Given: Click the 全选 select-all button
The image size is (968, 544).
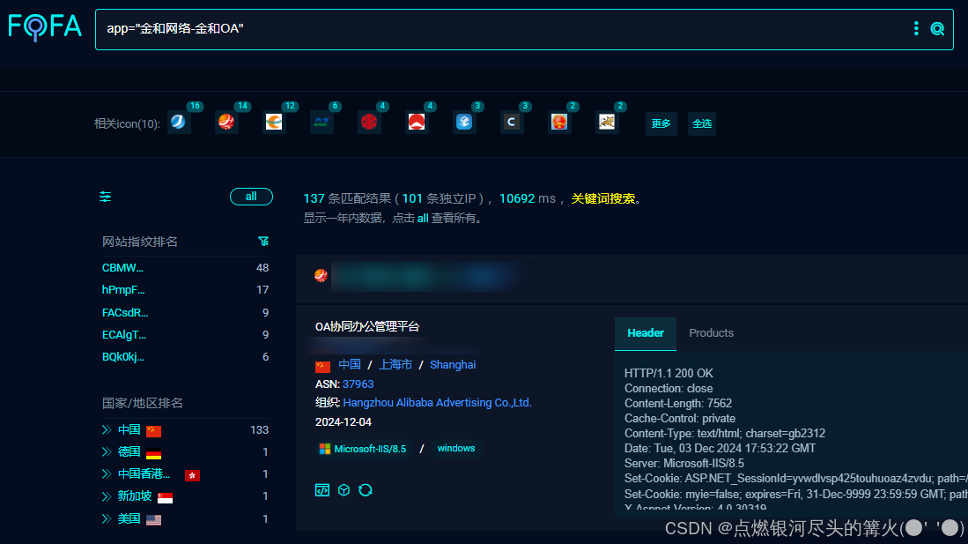Looking at the screenshot, I should click(702, 123).
